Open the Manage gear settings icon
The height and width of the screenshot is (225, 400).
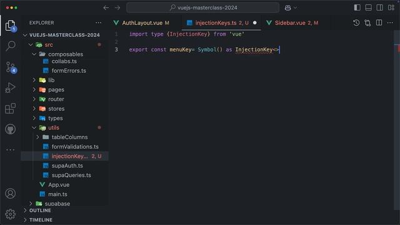coord(10,214)
